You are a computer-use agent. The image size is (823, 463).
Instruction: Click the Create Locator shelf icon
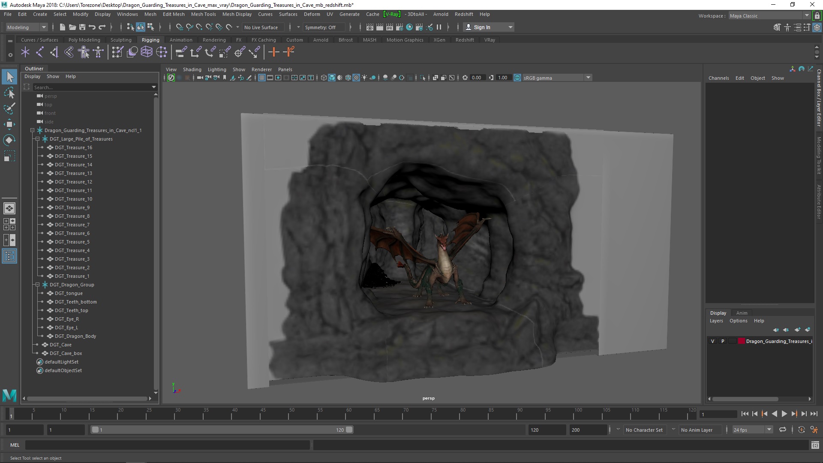pos(25,52)
